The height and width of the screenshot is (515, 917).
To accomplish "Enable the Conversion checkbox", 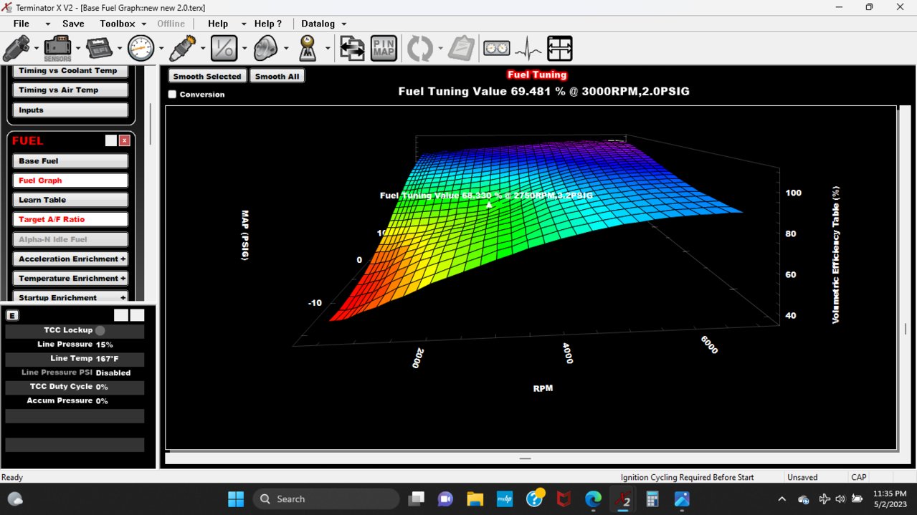I will point(172,95).
